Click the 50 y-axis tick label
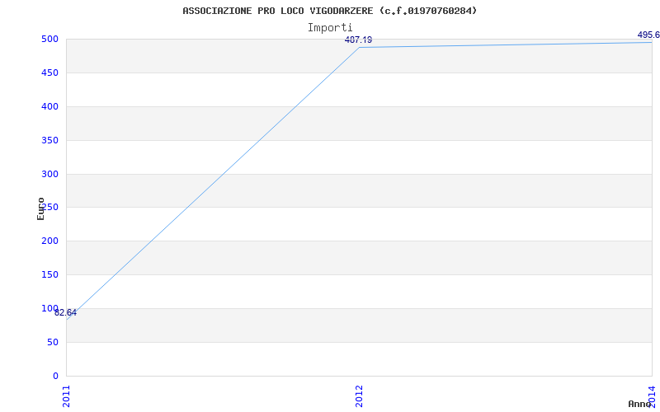The image size is (660, 412). pos(51,342)
